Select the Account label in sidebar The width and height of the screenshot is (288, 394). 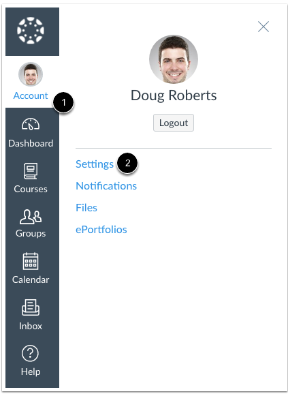point(31,95)
